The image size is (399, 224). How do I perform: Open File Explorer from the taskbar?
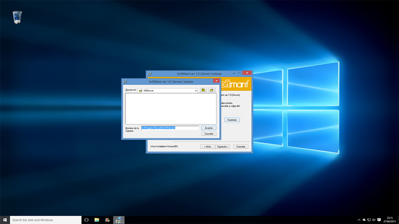click(x=97, y=220)
